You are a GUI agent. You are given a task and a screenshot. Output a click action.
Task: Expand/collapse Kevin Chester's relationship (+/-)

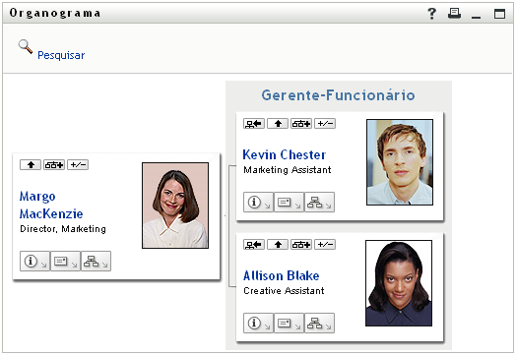(325, 124)
